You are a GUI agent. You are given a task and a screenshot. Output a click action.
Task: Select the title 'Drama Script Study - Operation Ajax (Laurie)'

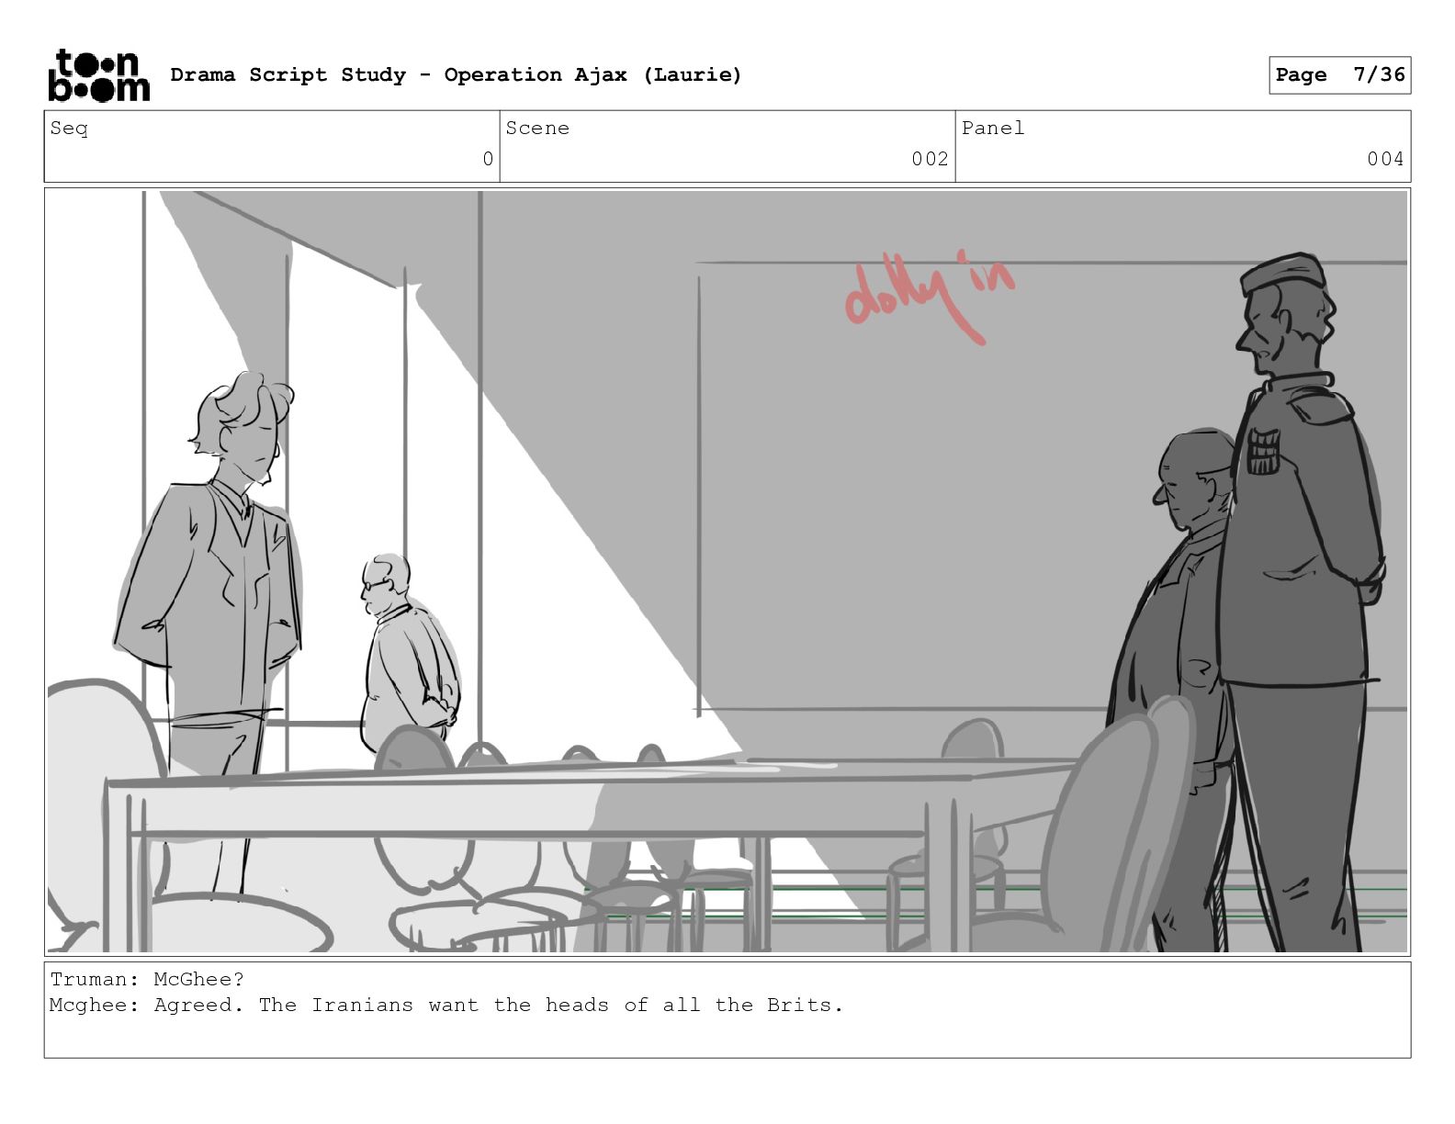(456, 74)
